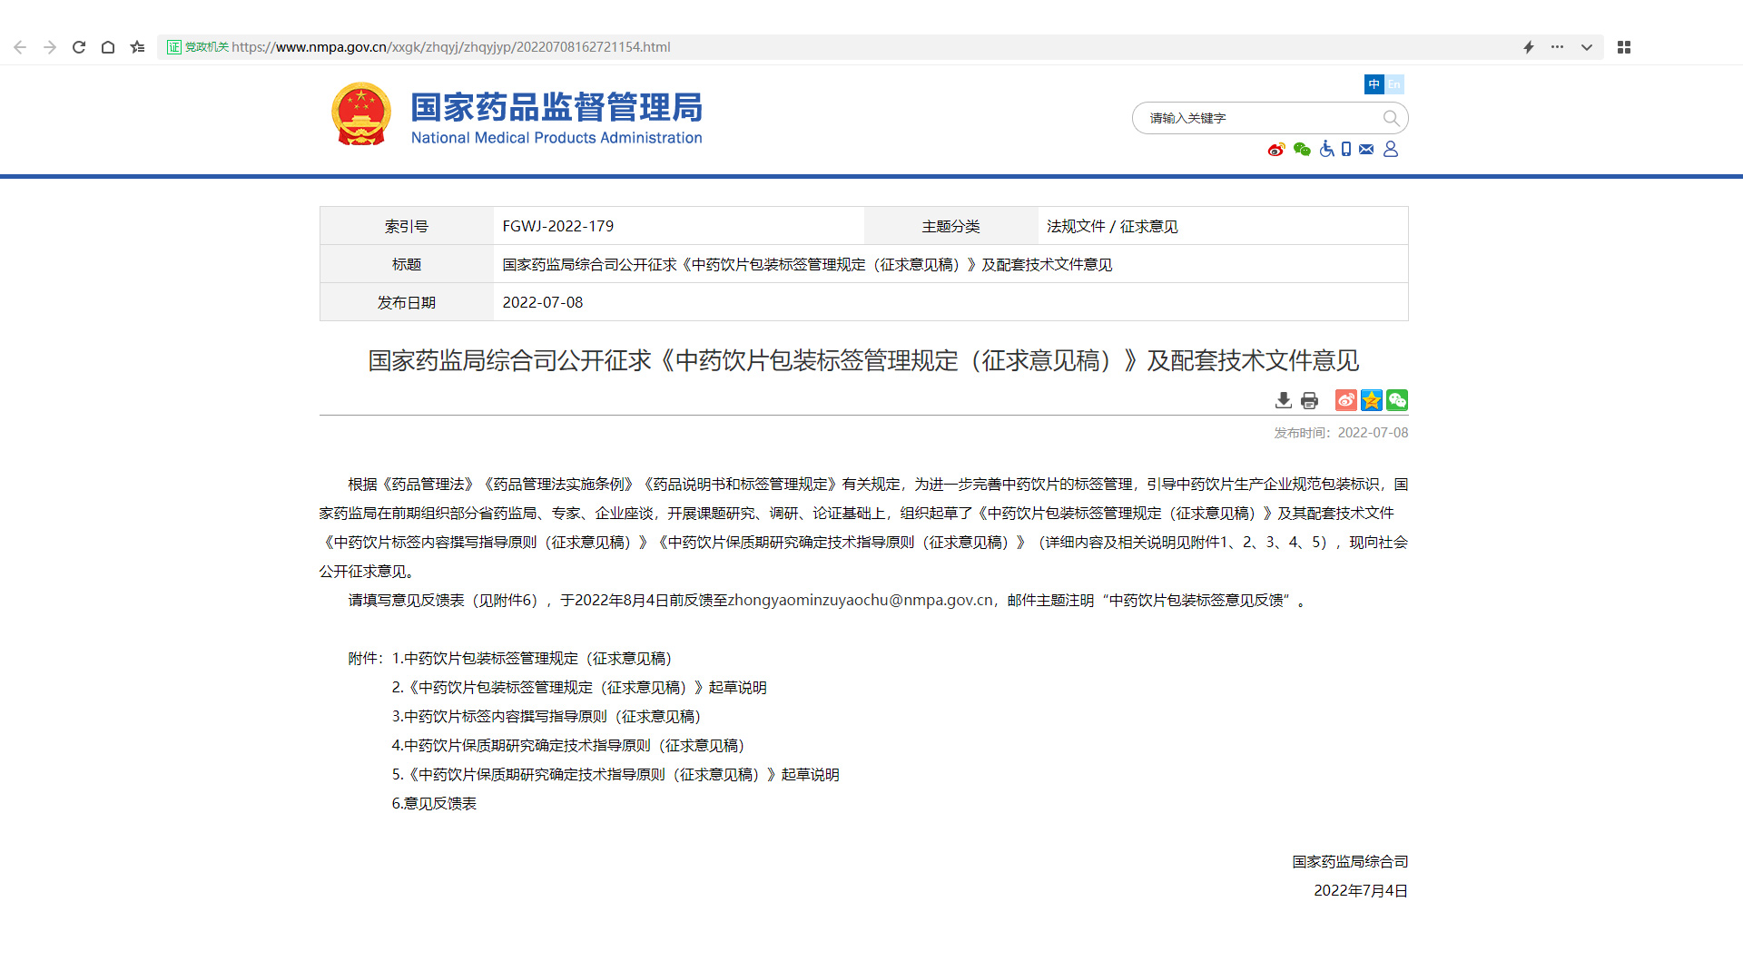Expand the address bar dropdown chevron
The height and width of the screenshot is (980, 1743).
[1585, 46]
